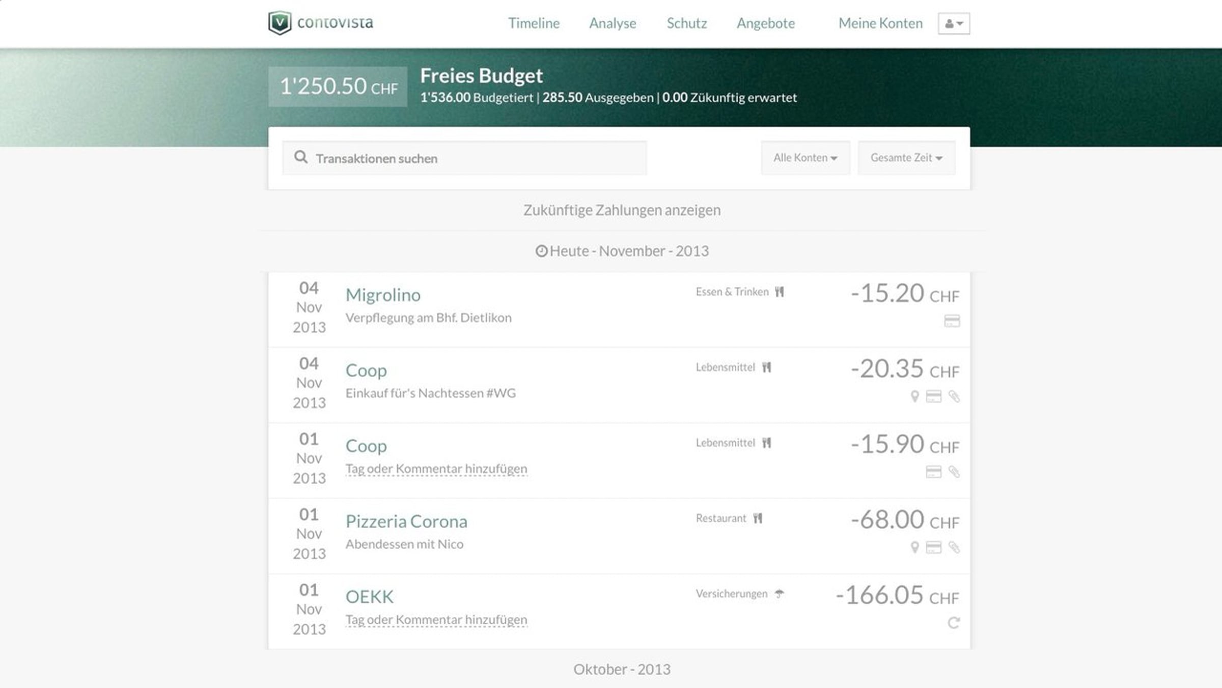Open the Analyse menu item
The image size is (1222, 688).
click(x=613, y=23)
